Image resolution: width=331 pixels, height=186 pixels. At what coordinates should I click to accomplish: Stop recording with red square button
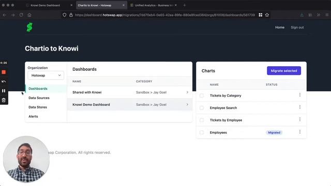coord(4,72)
